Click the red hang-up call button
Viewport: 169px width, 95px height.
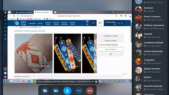tap(90, 91)
